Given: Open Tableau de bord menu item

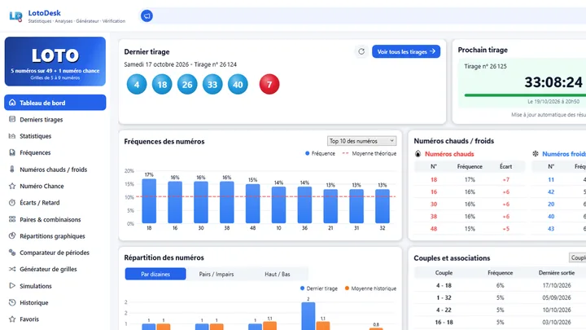Looking at the screenshot, I should tap(55, 103).
